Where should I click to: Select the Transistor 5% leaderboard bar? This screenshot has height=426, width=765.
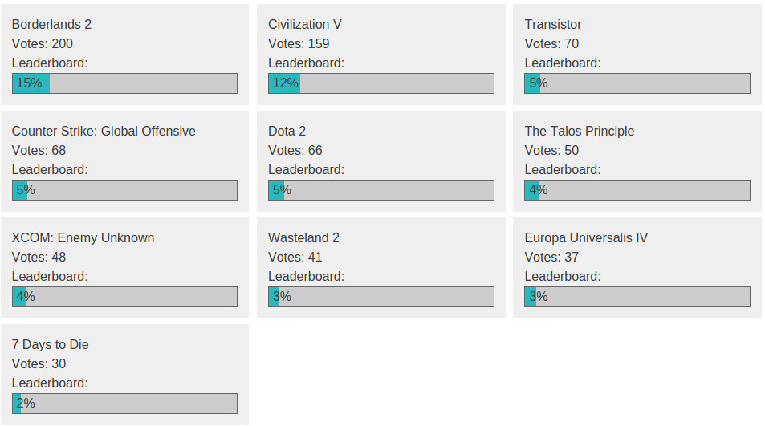[x=637, y=83]
